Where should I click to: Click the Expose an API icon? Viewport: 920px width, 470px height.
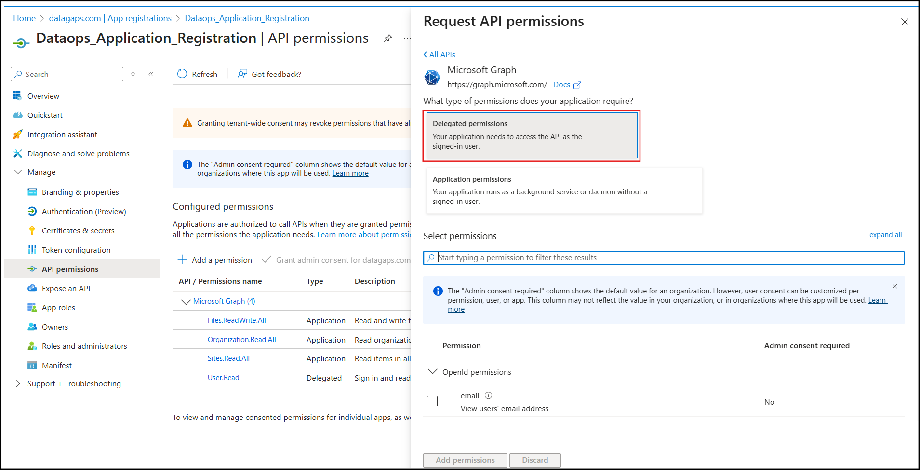point(32,288)
